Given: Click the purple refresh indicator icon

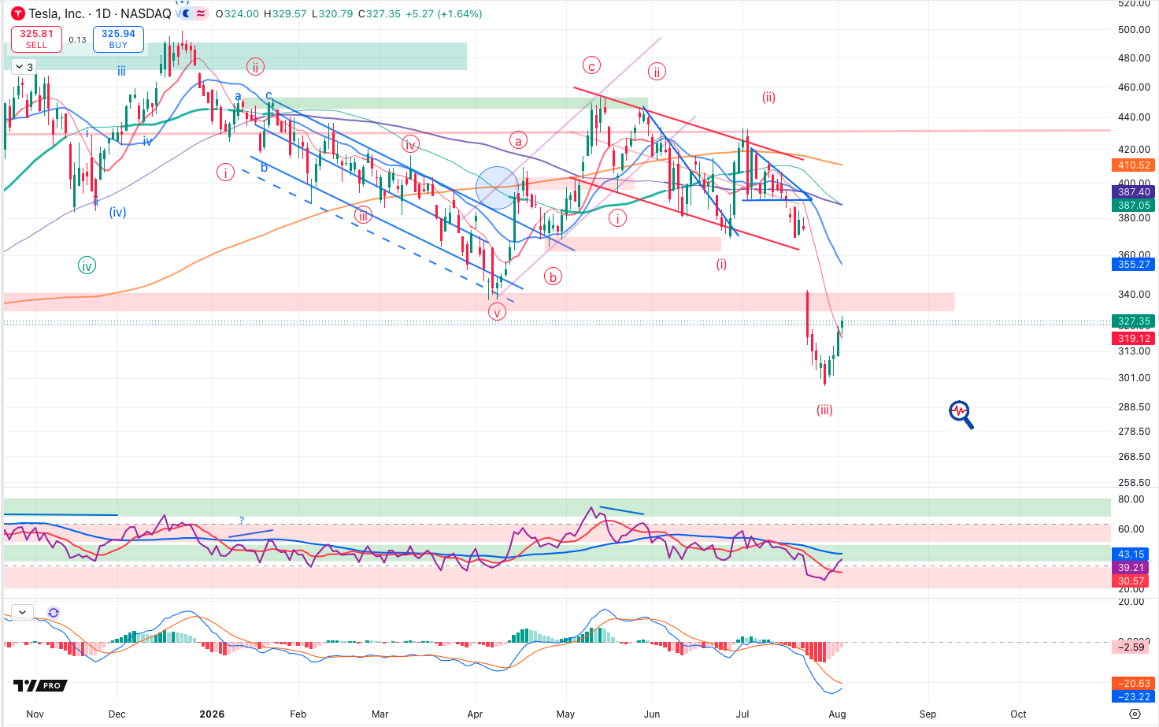Looking at the screenshot, I should [54, 612].
